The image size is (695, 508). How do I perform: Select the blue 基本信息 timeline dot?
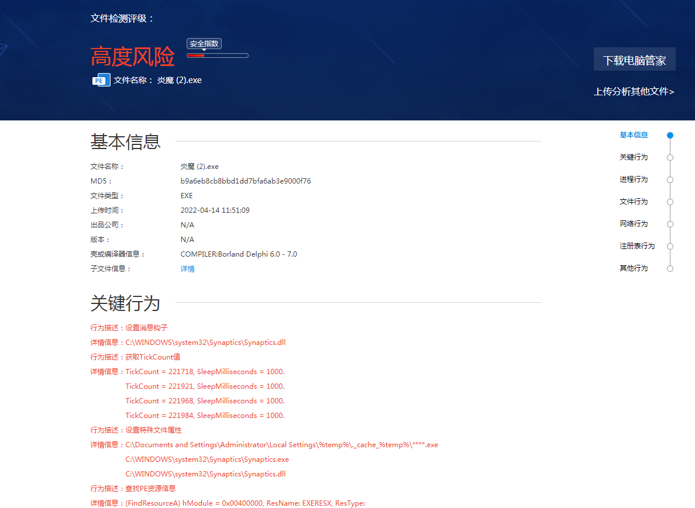click(670, 136)
